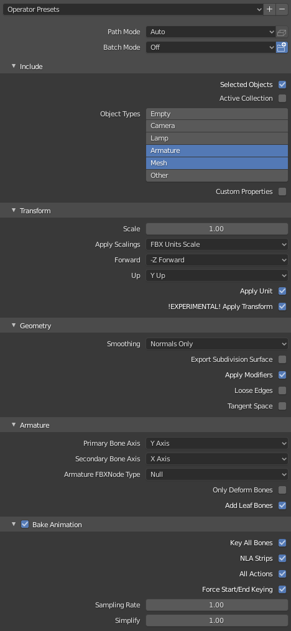291x631 pixels.
Task: Enable Export Subdivision Surface
Action: 282,359
